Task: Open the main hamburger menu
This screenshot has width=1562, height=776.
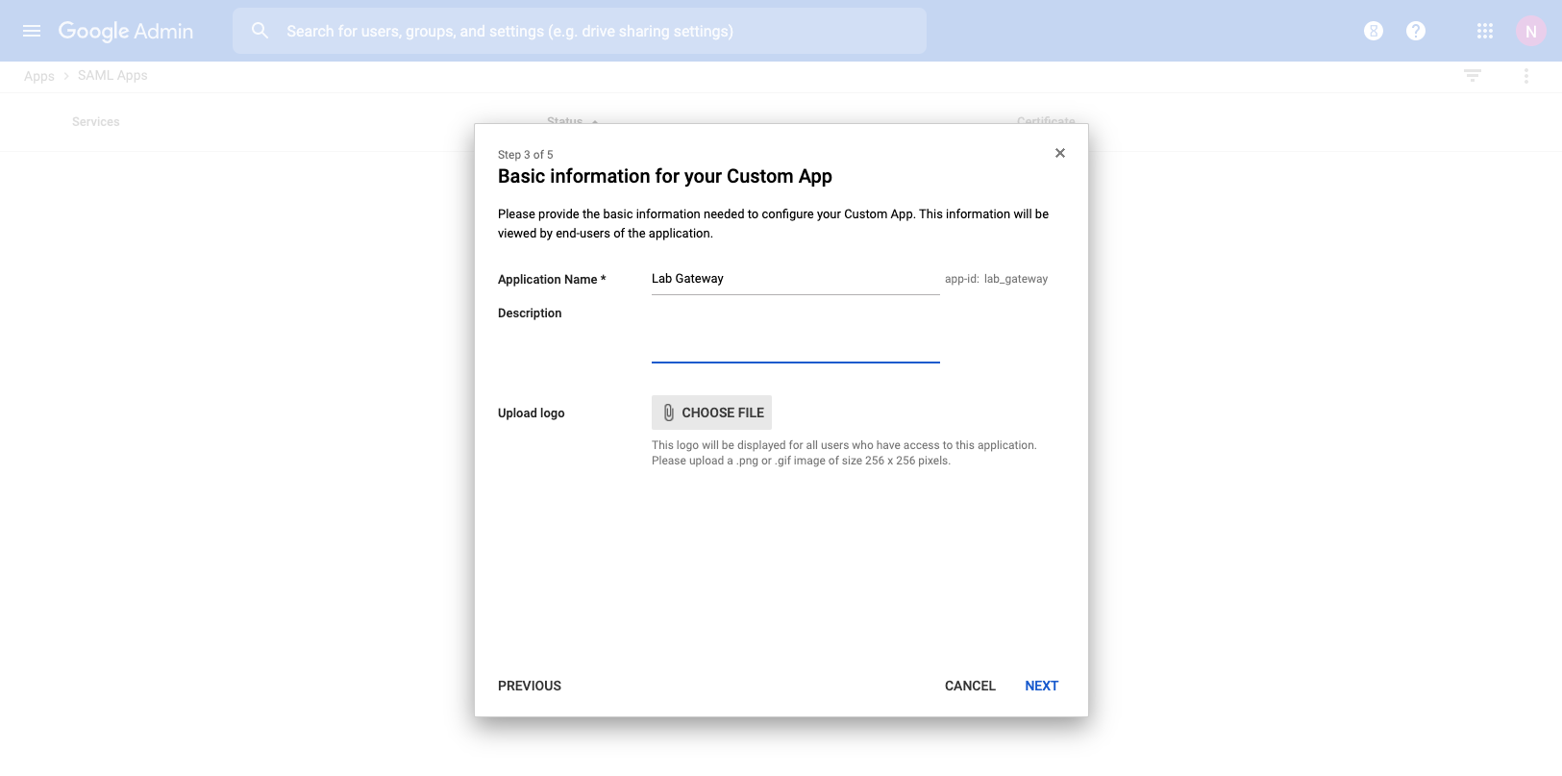Action: pos(32,31)
